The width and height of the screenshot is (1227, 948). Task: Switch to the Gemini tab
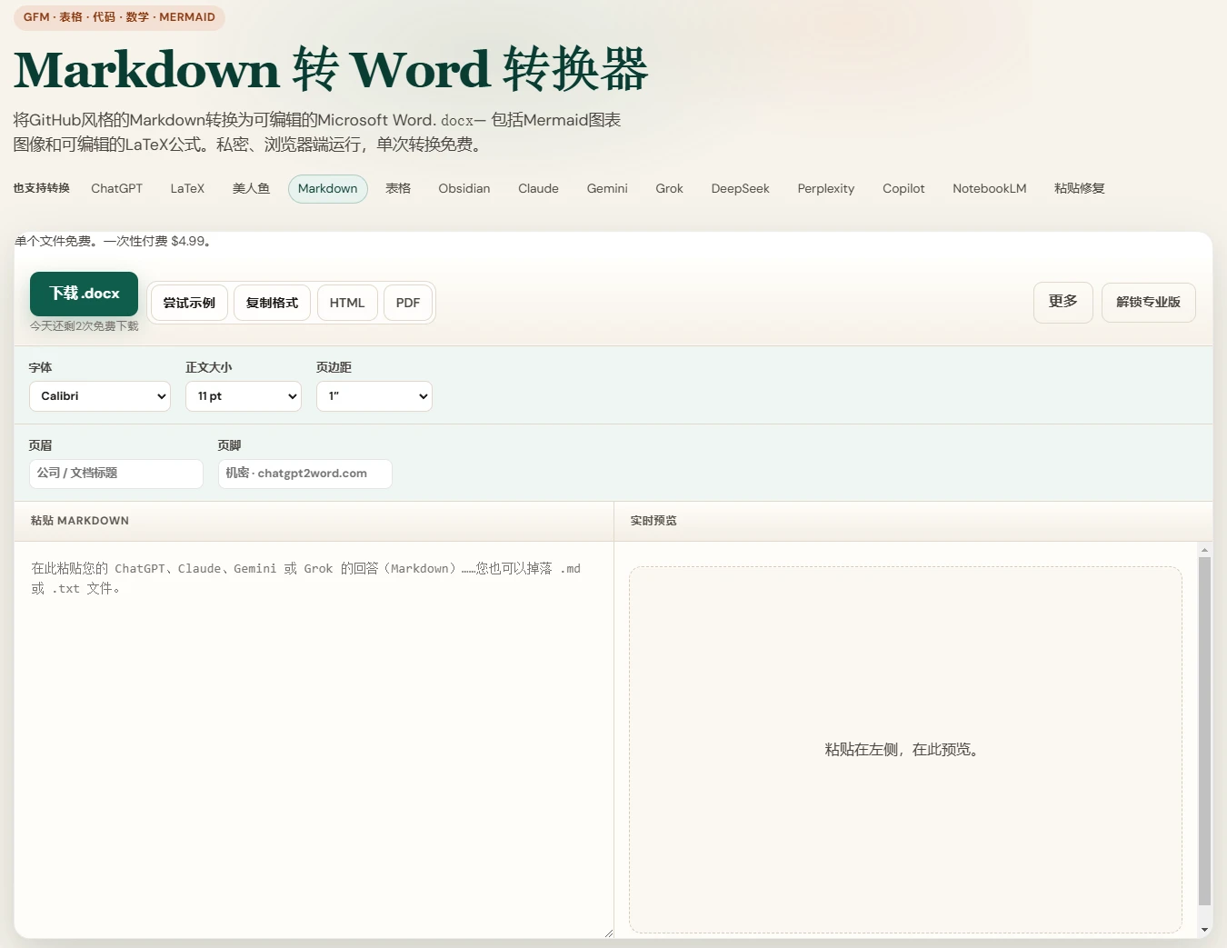[x=607, y=189]
